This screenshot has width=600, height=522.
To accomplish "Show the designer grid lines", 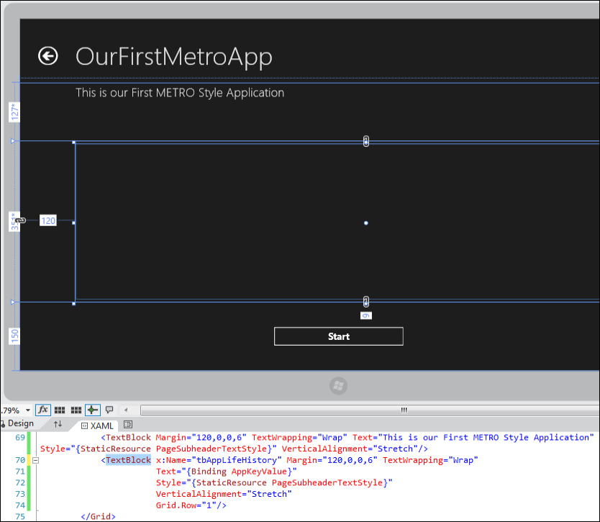I will (x=60, y=410).
